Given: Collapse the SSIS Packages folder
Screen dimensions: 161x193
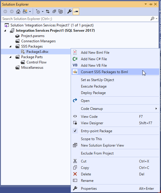Looking at the screenshot, I should pyautogui.click(x=10, y=46).
